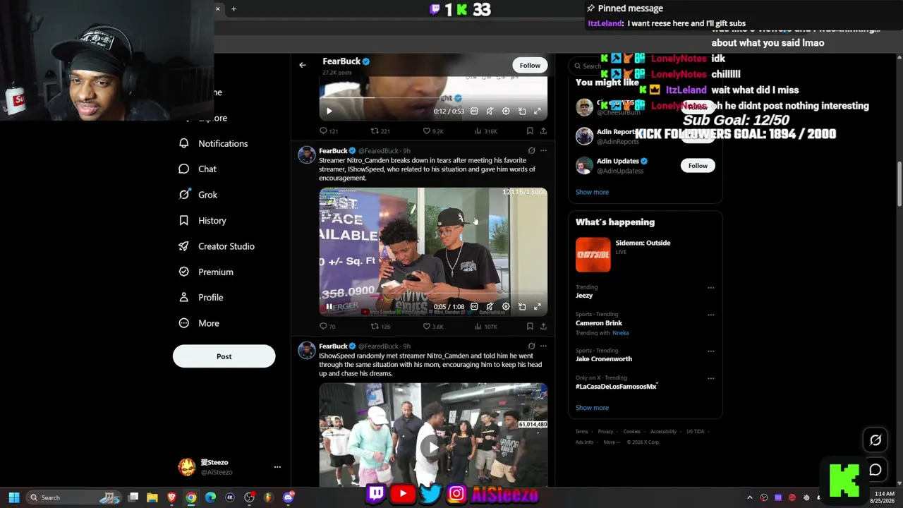Open the options menu on the 'randomly met streamer' post
903x508 pixels.
pos(543,346)
